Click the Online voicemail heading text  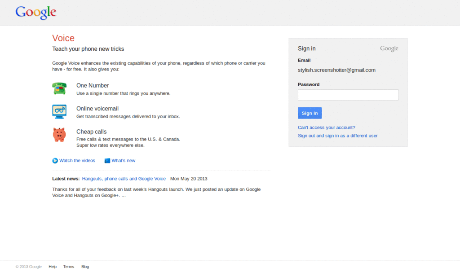tap(97, 109)
